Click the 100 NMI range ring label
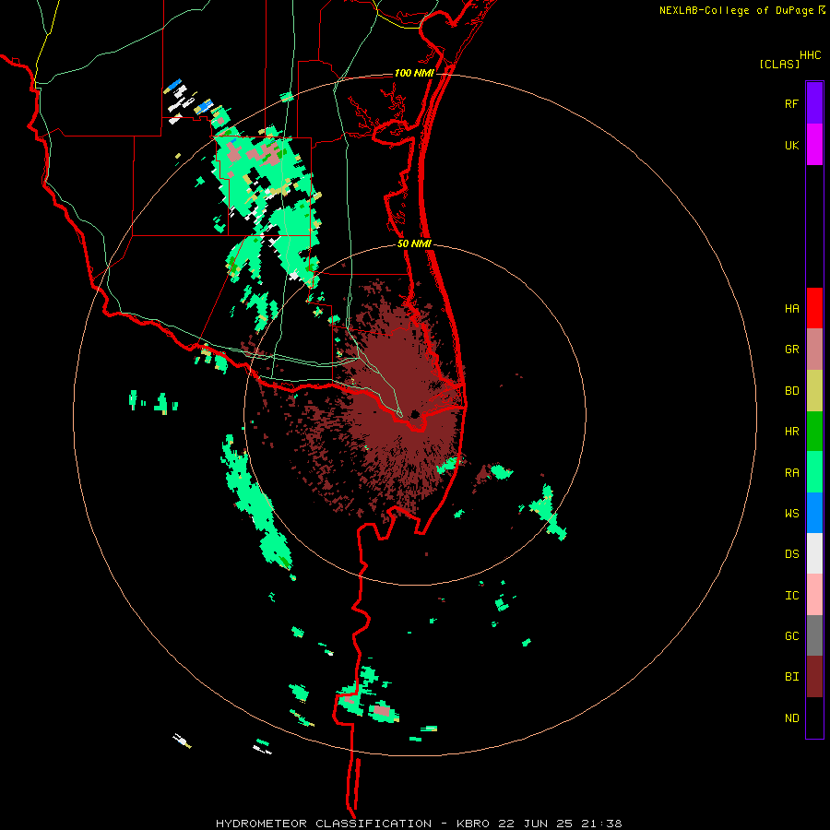Viewport: 830px width, 830px height. pyautogui.click(x=414, y=73)
